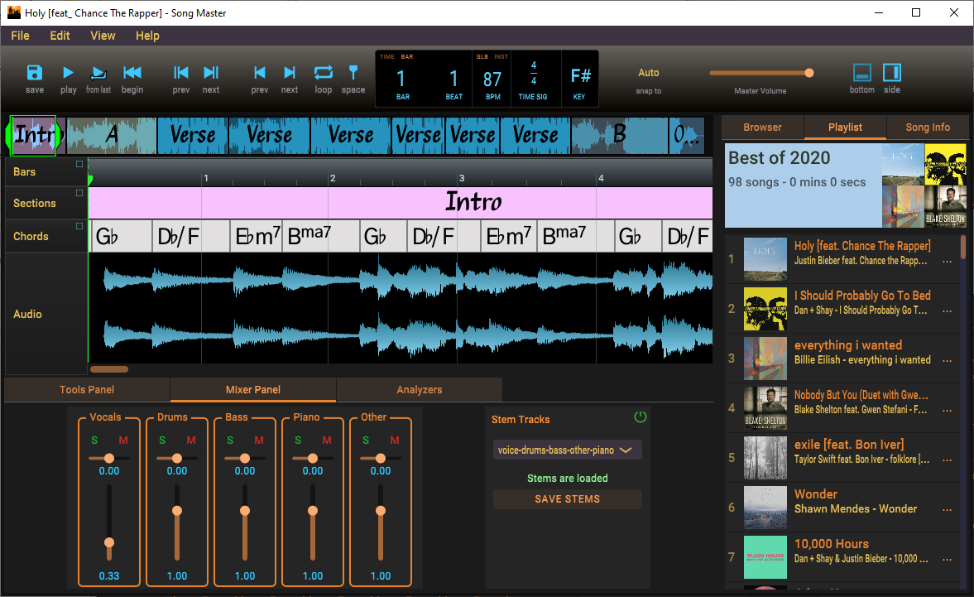Click the space marker icon

pyautogui.click(x=353, y=74)
